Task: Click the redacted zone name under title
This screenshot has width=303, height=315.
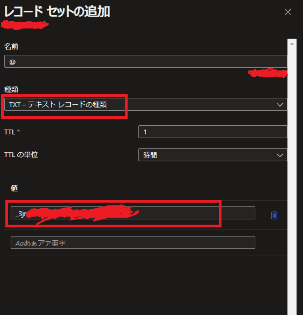Action: pos(25,25)
